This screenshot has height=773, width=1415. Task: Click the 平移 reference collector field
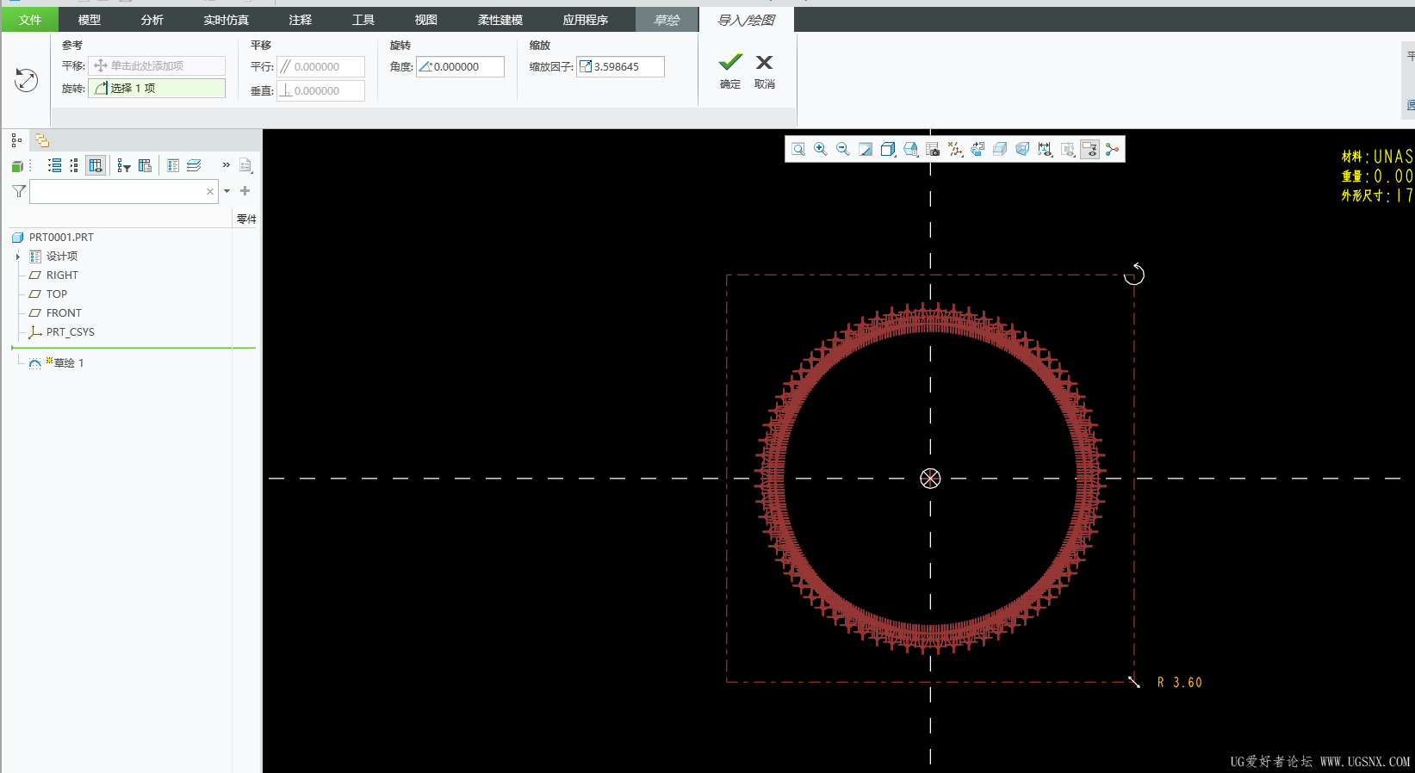tap(157, 65)
